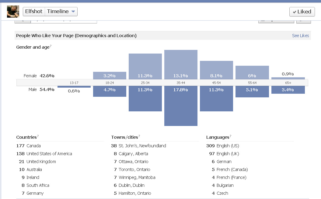The width and height of the screenshot is (321, 199).
Task: Open the See Likes link
Action: [x=300, y=36]
